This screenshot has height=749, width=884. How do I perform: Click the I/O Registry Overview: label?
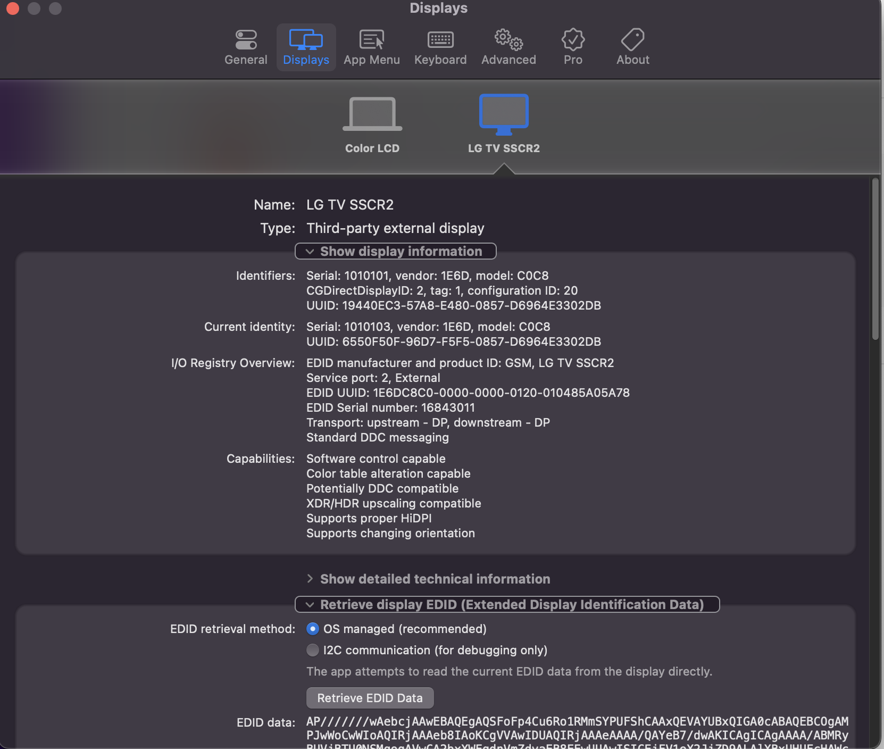[233, 363]
